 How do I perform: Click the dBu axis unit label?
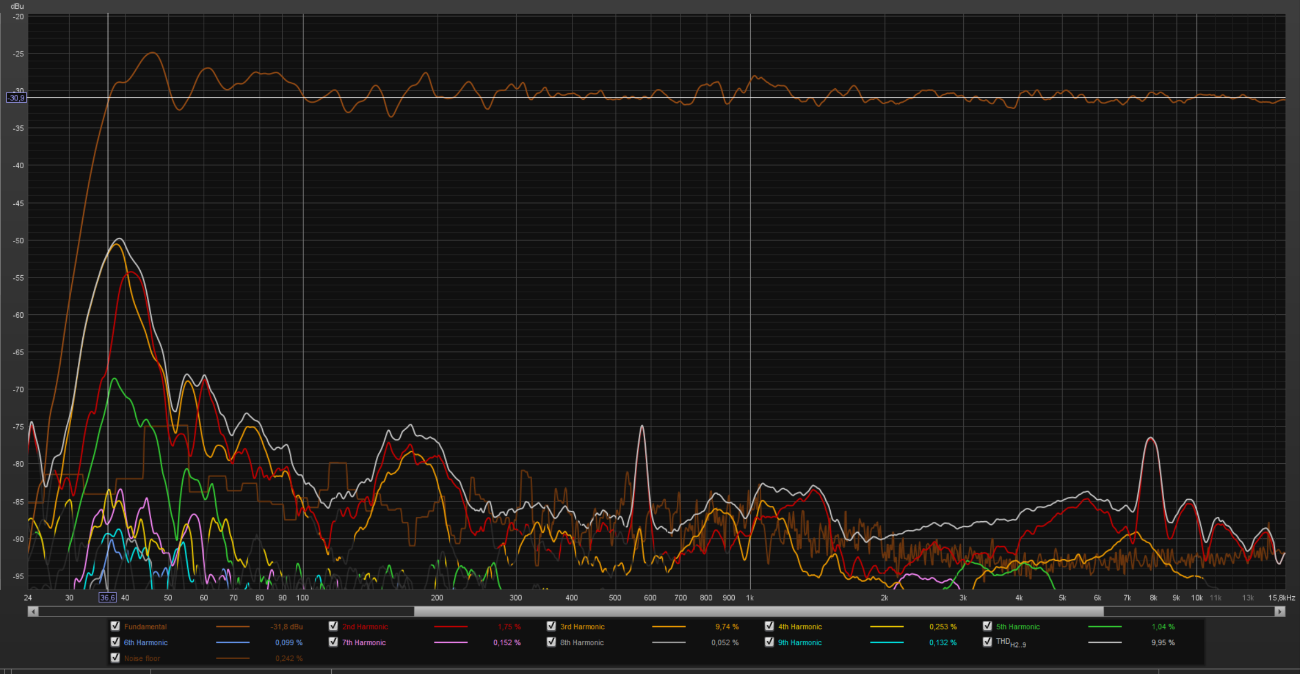[x=17, y=7]
